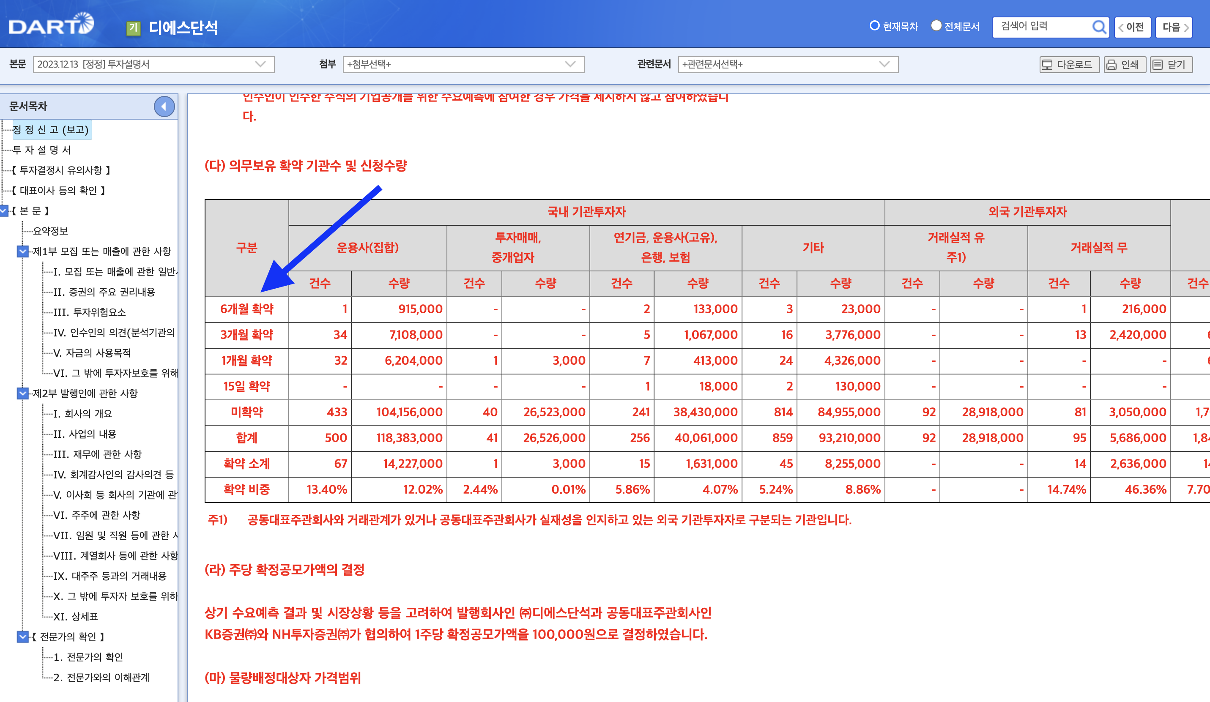Click the 이전 previous button
This screenshot has width=1210, height=702.
pos(1132,27)
